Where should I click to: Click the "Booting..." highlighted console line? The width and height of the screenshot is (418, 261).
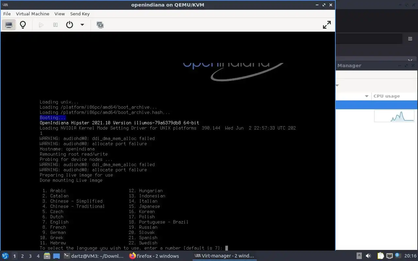click(x=53, y=117)
